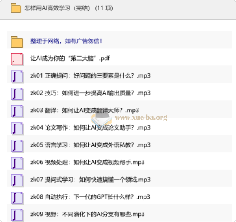Open 让AI成为你的"第二大脑".pdf file name
Screen dimensions: 236x222
70,59
